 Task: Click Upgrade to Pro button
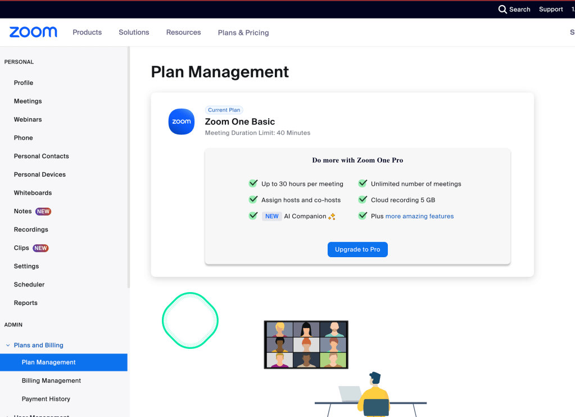click(357, 250)
